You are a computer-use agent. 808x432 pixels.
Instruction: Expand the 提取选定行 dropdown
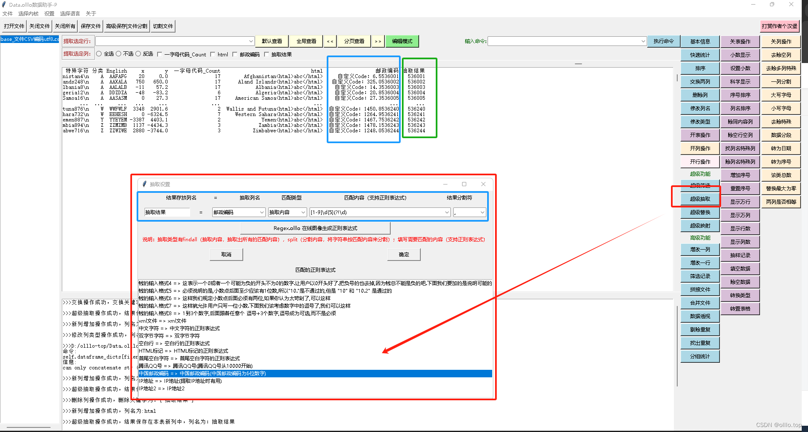[x=251, y=41]
